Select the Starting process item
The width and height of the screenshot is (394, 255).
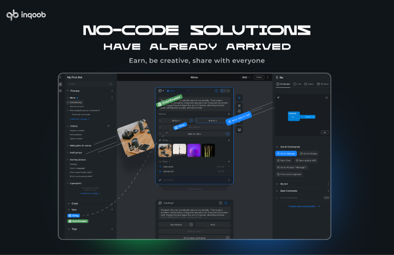[78, 160]
